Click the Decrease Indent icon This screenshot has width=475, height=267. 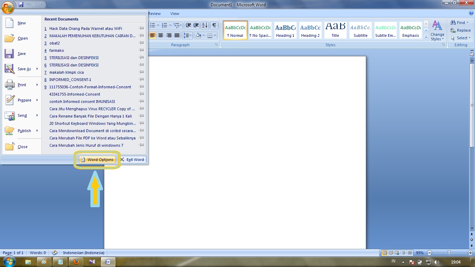tap(188, 25)
